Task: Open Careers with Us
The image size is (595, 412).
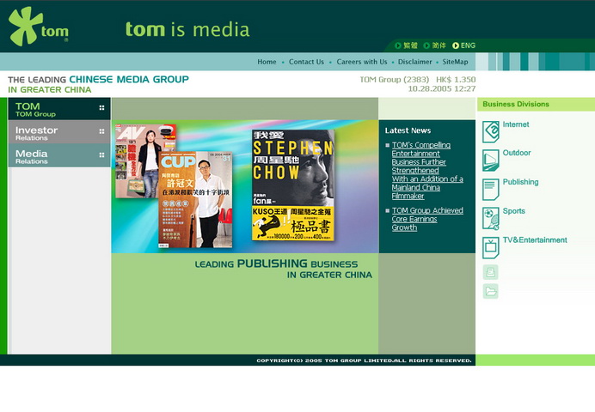Action: tap(362, 62)
